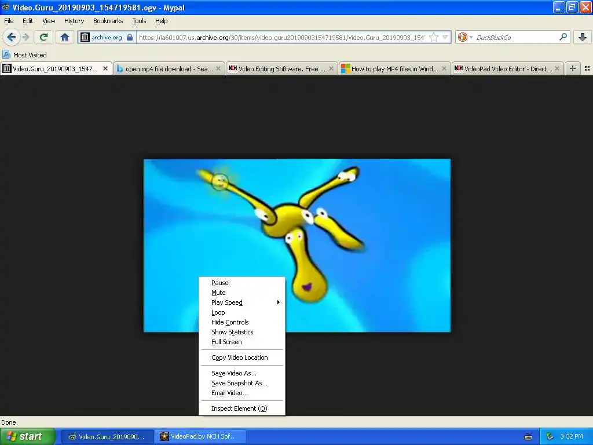Choose Save Snapshot As...
593x445 pixels.
pos(242,383)
